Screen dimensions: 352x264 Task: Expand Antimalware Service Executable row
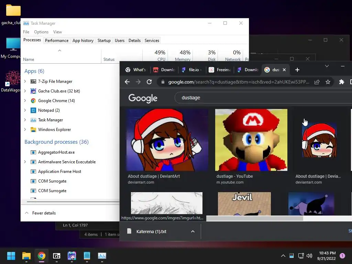click(x=25, y=162)
